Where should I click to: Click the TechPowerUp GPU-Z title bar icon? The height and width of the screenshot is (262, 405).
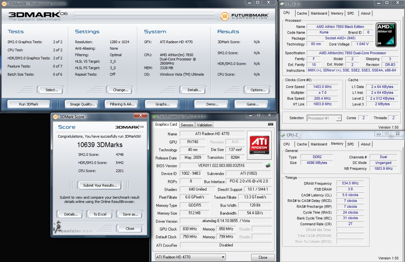coord(154,117)
